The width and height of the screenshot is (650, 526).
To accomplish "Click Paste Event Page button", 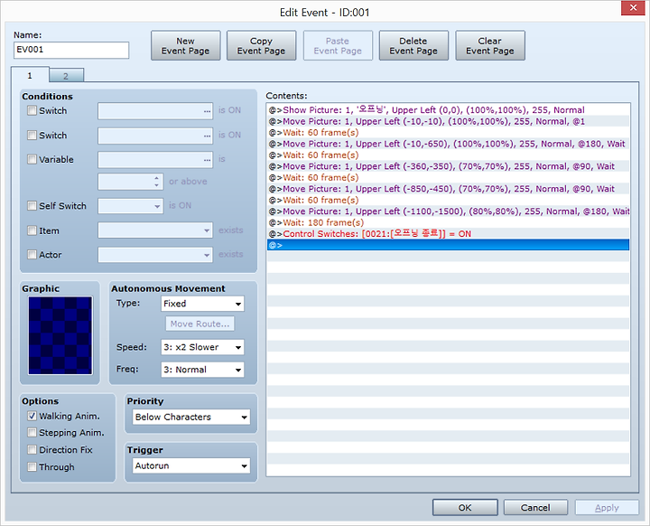I will coord(338,46).
